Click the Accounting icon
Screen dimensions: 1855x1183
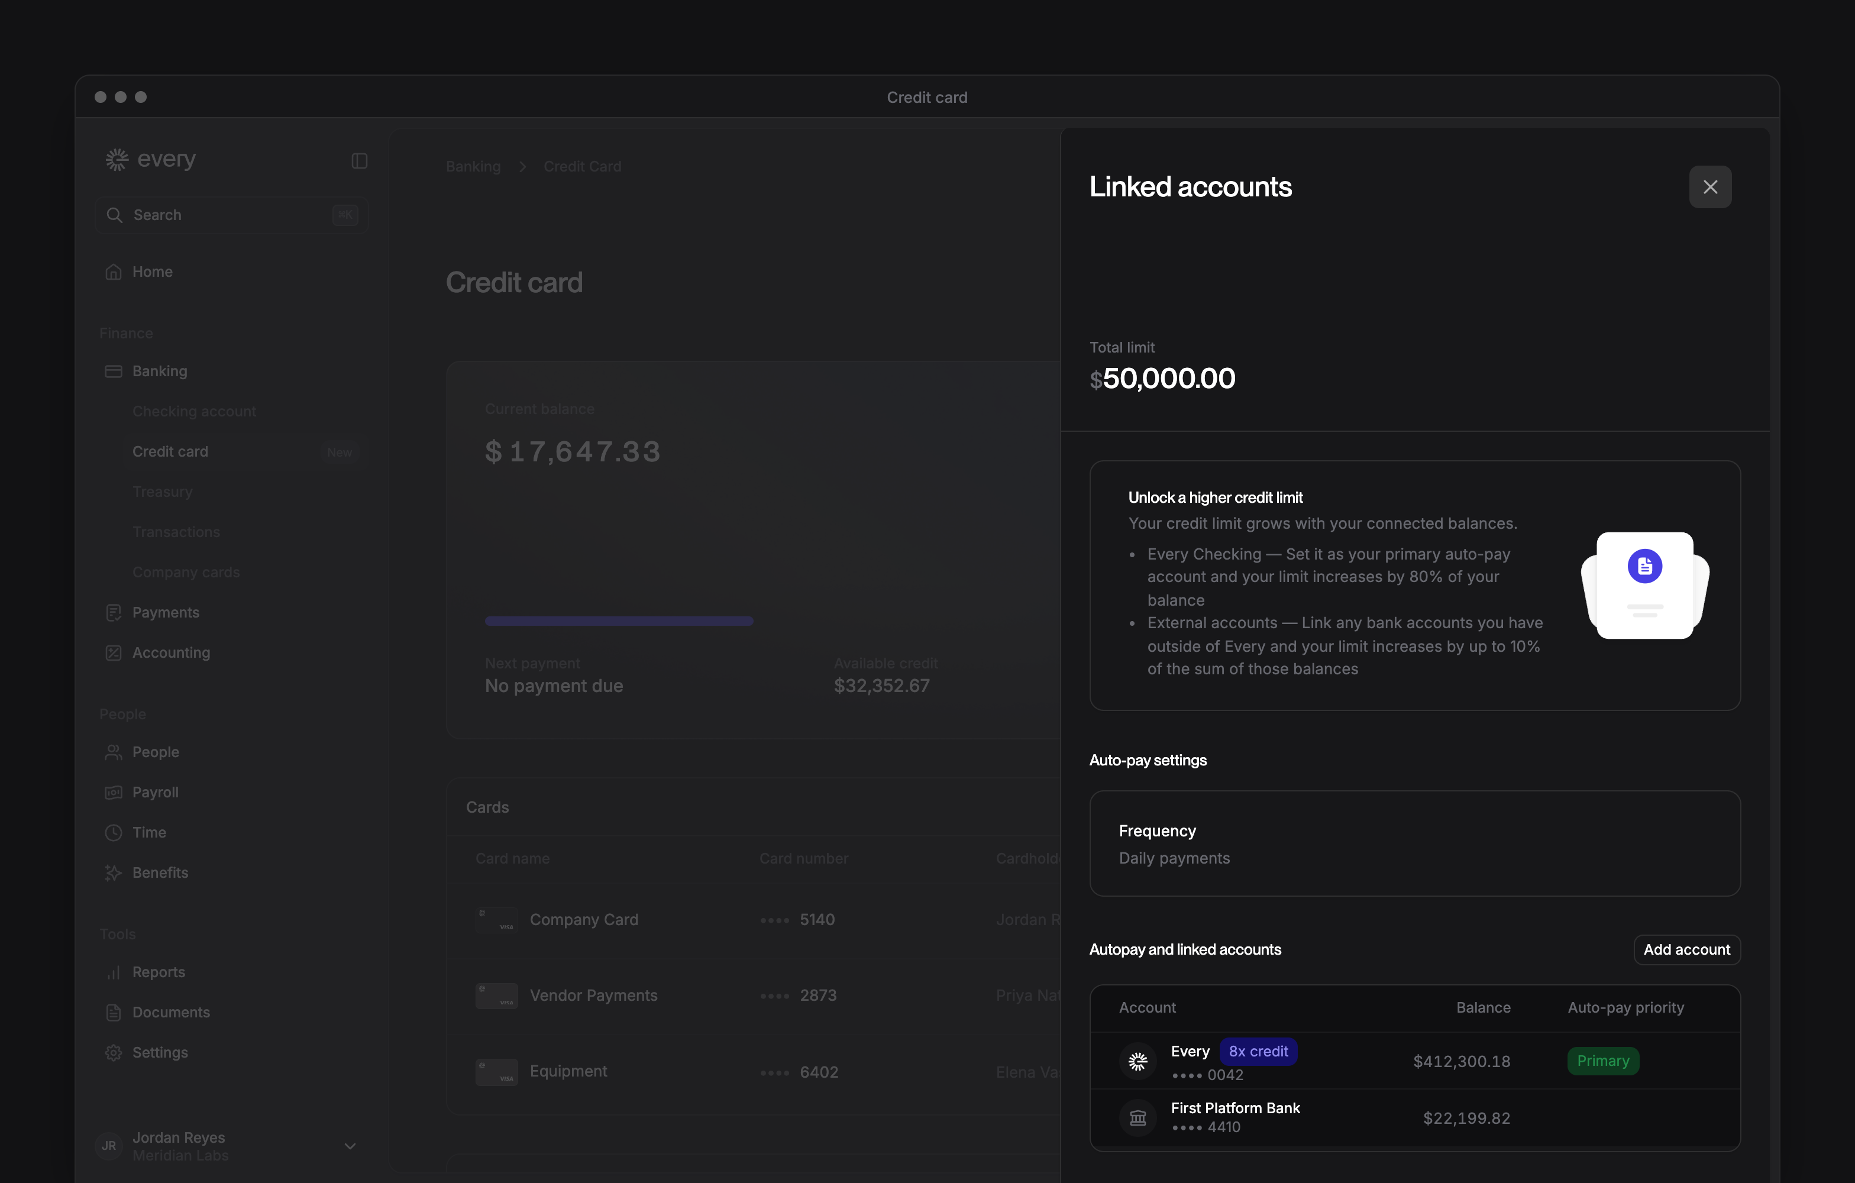coord(113,652)
